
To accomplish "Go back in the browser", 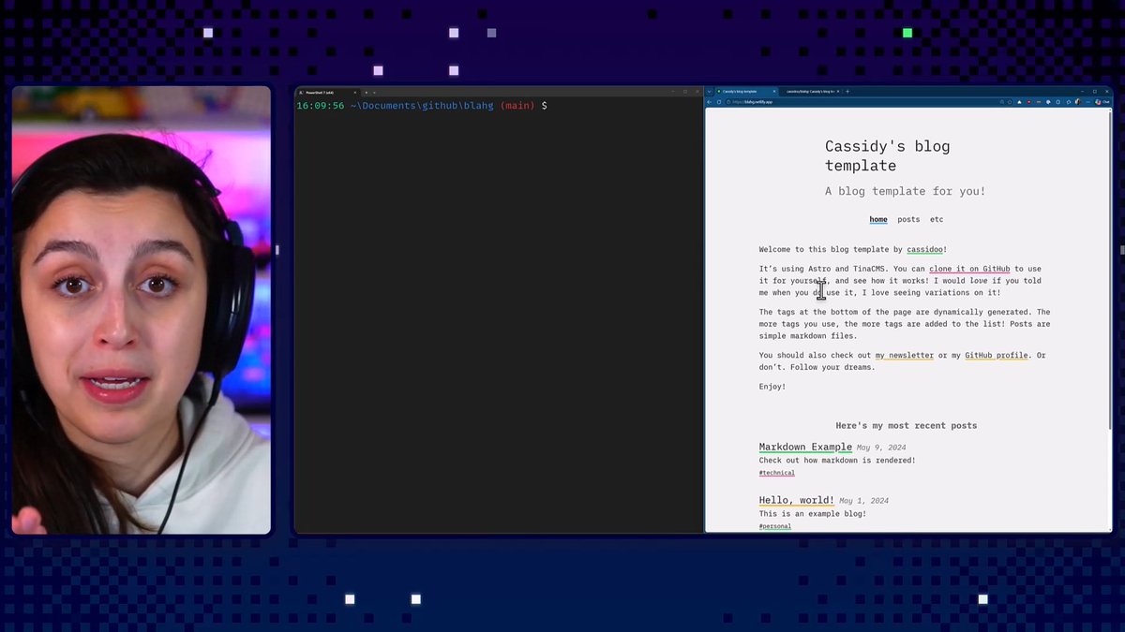I will pyautogui.click(x=710, y=101).
